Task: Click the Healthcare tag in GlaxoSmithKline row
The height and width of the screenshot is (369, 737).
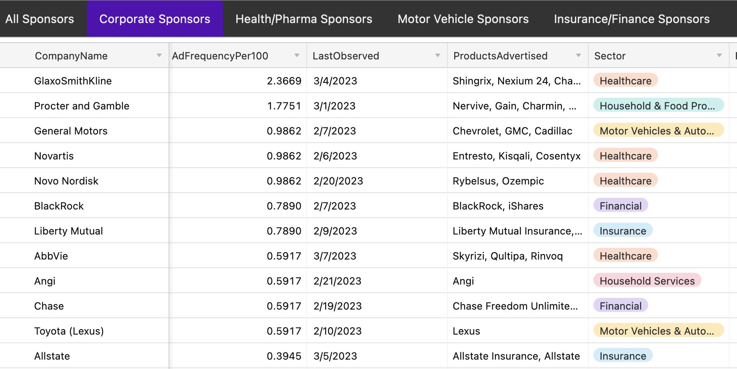Action: pos(626,81)
